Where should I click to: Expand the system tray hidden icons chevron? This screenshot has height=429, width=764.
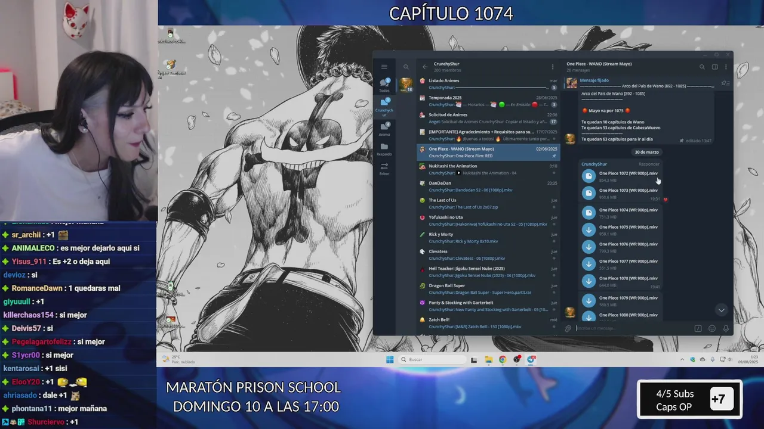682,360
